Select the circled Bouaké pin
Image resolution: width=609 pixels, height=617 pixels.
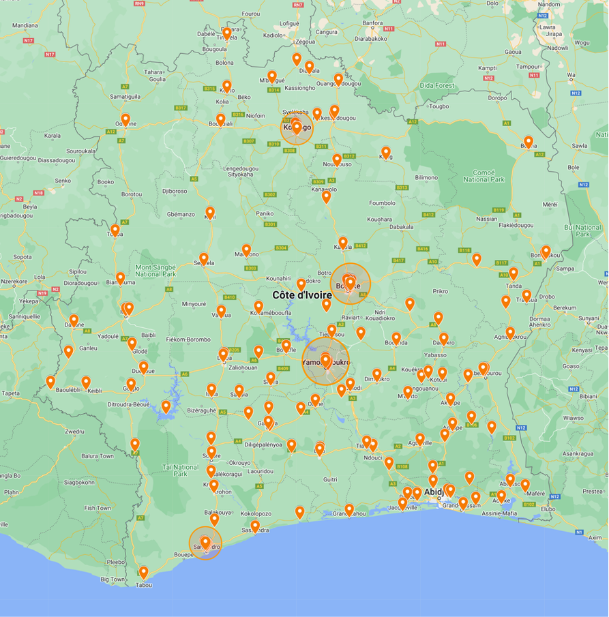tap(350, 284)
